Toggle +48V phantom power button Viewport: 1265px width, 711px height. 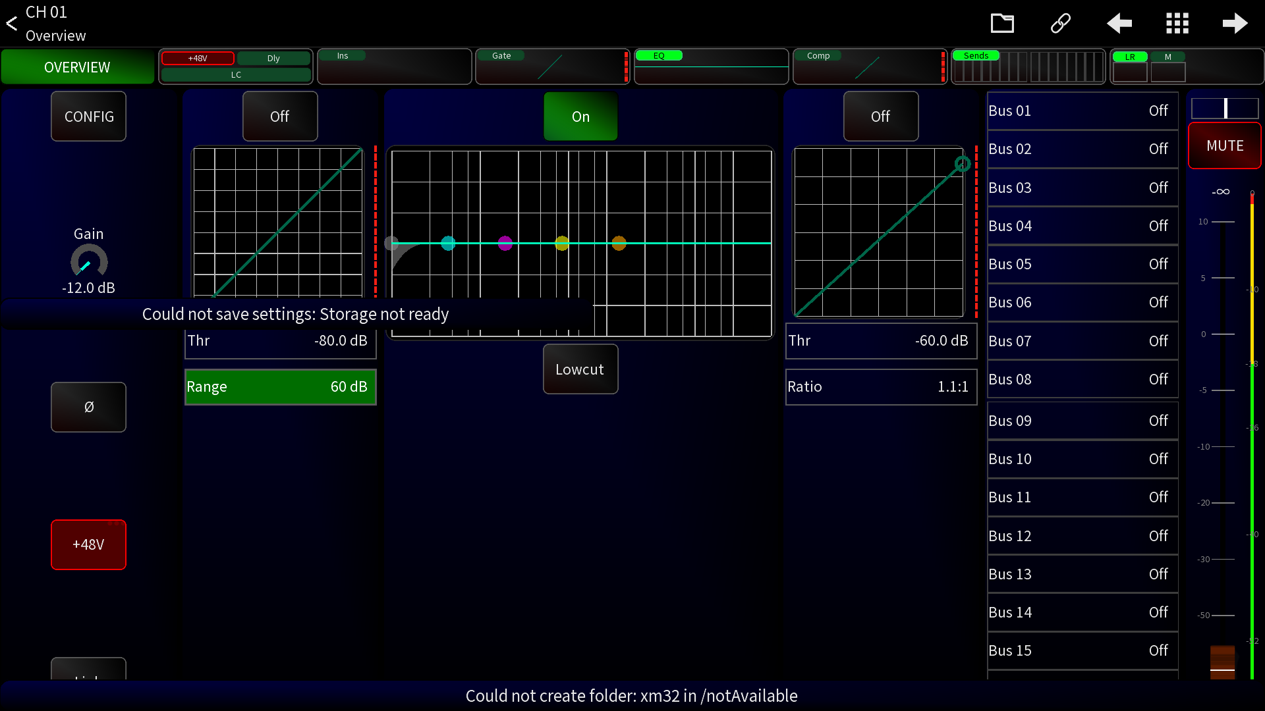pos(88,544)
